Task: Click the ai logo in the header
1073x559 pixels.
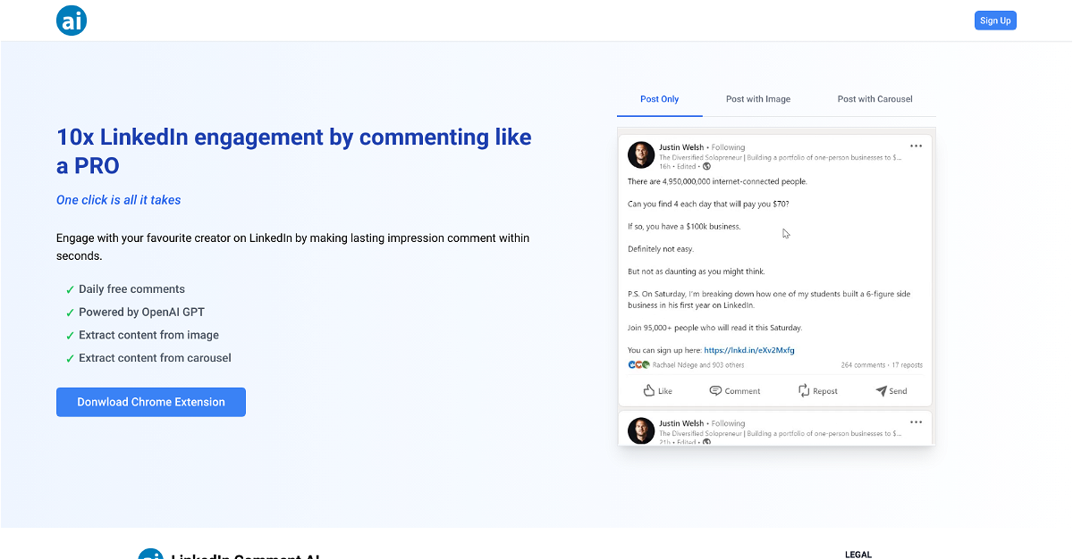Action: (72, 21)
